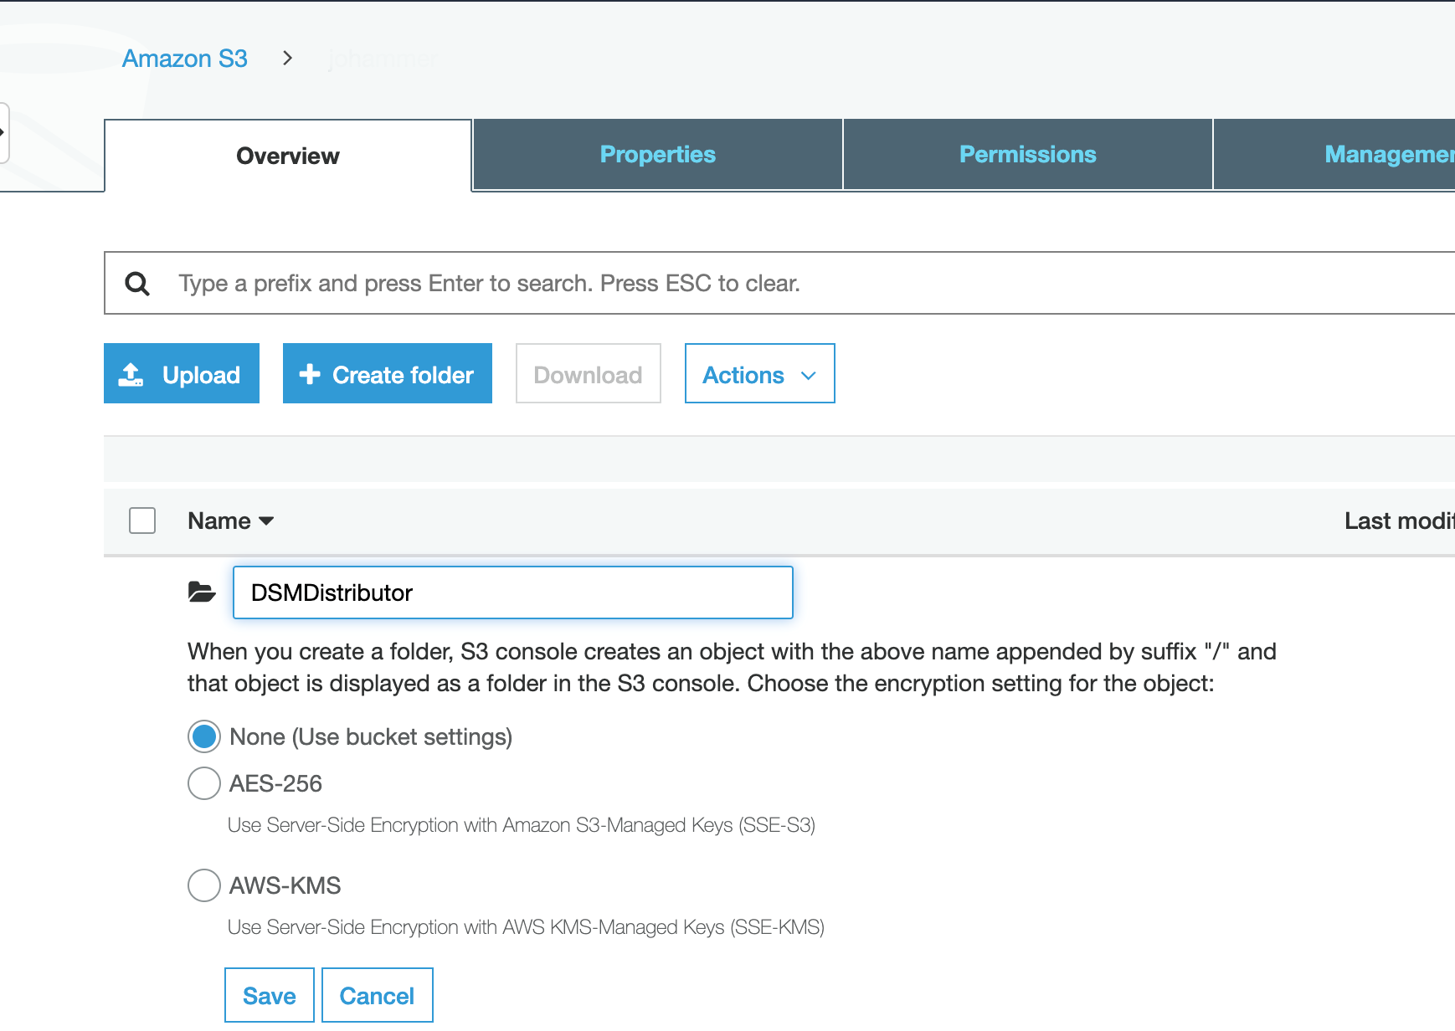Viewport: 1455px width, 1031px height.
Task: Click the Upload button
Action: [182, 373]
